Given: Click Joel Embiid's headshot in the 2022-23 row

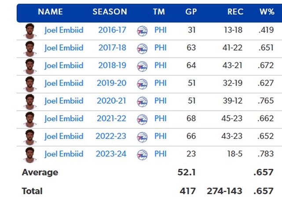Looking at the screenshot, I should [x=30, y=137].
